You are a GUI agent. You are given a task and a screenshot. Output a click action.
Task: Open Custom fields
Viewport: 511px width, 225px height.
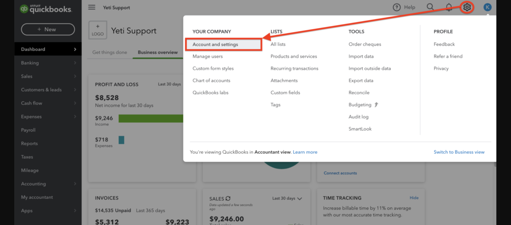coord(285,92)
